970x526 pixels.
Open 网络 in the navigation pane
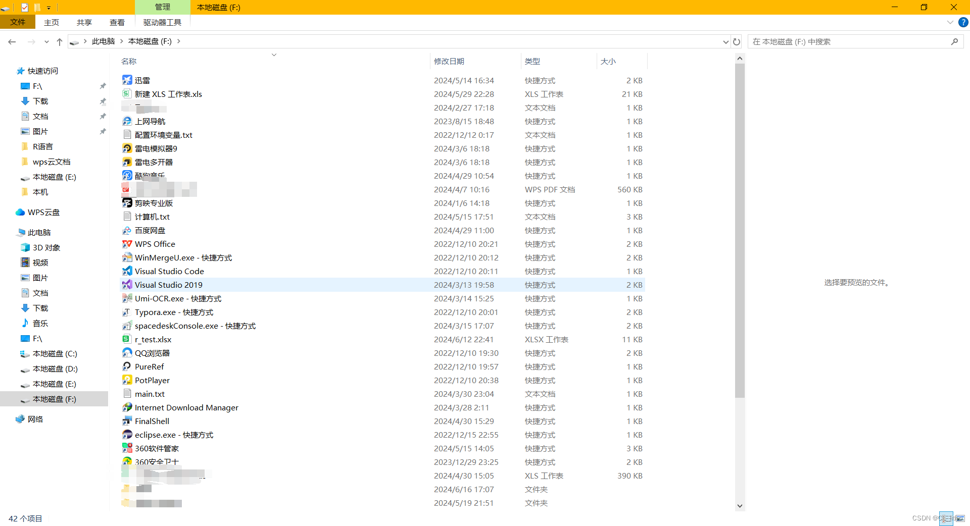point(35,419)
